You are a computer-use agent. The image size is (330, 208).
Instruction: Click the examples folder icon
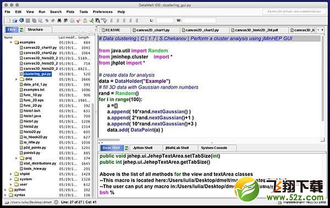click(17, 42)
